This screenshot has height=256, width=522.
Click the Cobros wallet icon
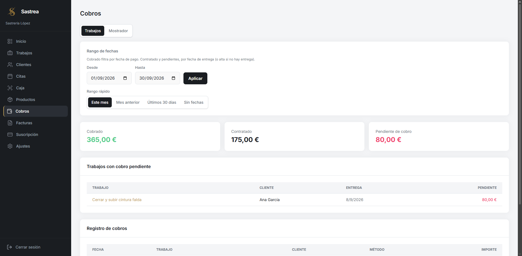9,111
